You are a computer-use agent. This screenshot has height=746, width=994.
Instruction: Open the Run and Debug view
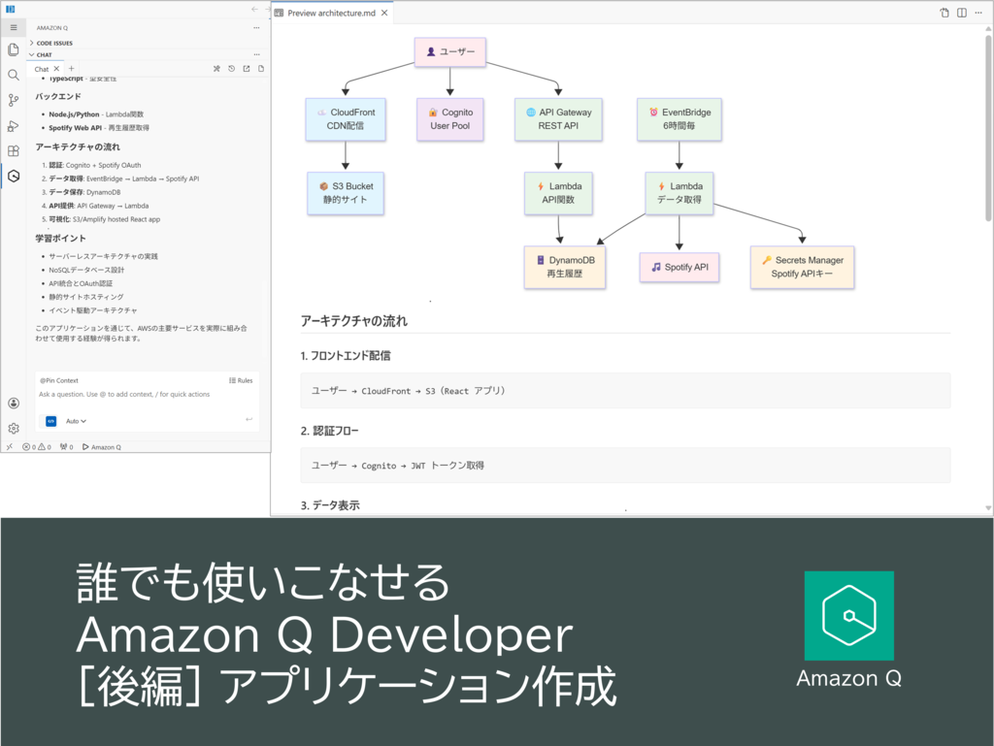(13, 125)
